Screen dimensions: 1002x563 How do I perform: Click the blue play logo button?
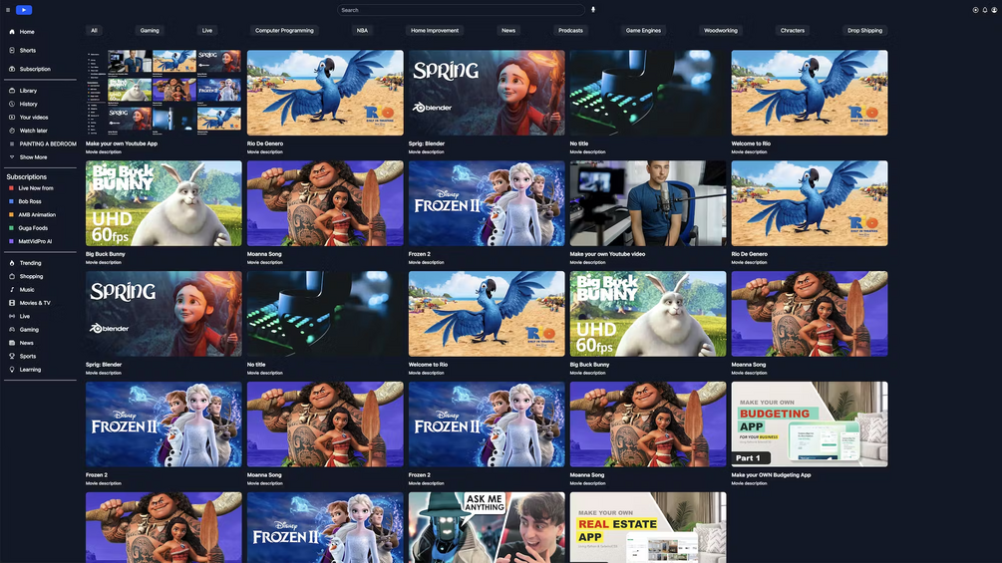click(x=24, y=10)
